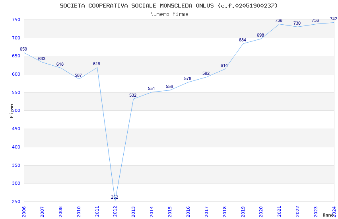Select the 2010 x-axis year label
338x219 pixels.
79,212
